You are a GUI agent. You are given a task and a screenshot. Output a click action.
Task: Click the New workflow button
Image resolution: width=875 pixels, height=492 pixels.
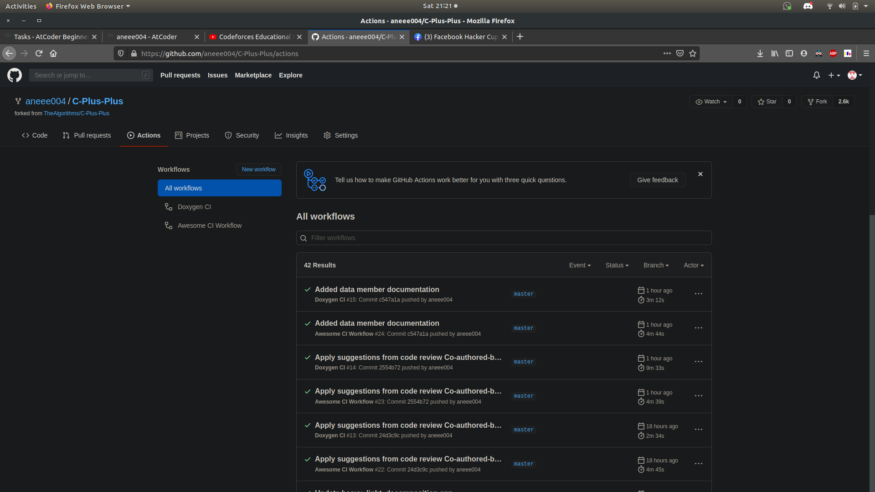[x=258, y=169]
